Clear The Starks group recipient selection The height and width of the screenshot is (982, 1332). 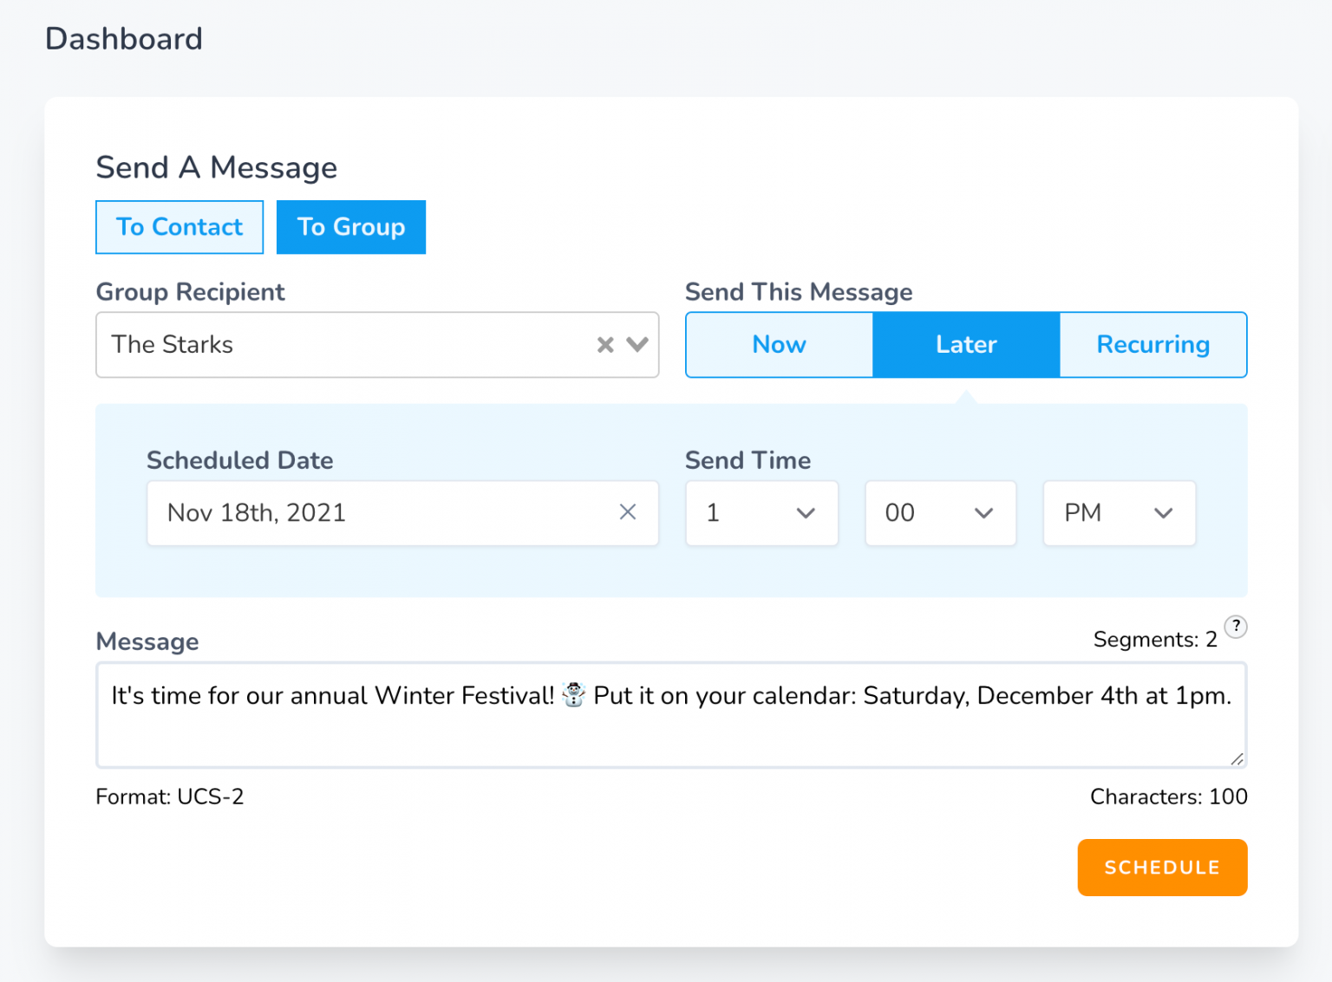tap(605, 345)
